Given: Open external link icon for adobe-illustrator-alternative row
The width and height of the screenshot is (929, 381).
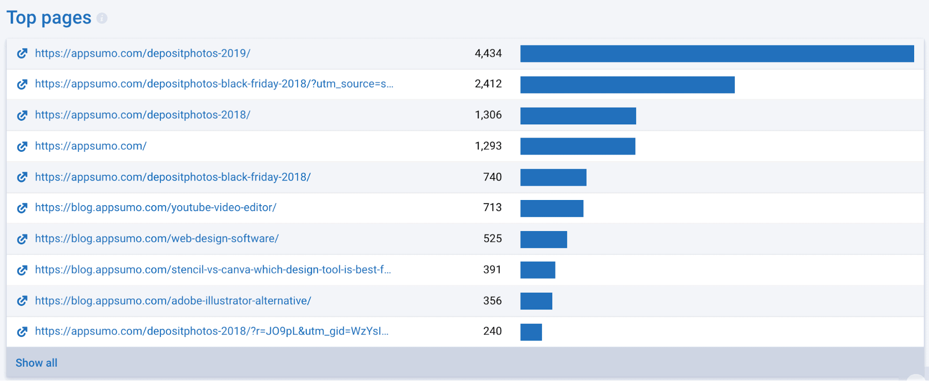Looking at the screenshot, I should 22,301.
